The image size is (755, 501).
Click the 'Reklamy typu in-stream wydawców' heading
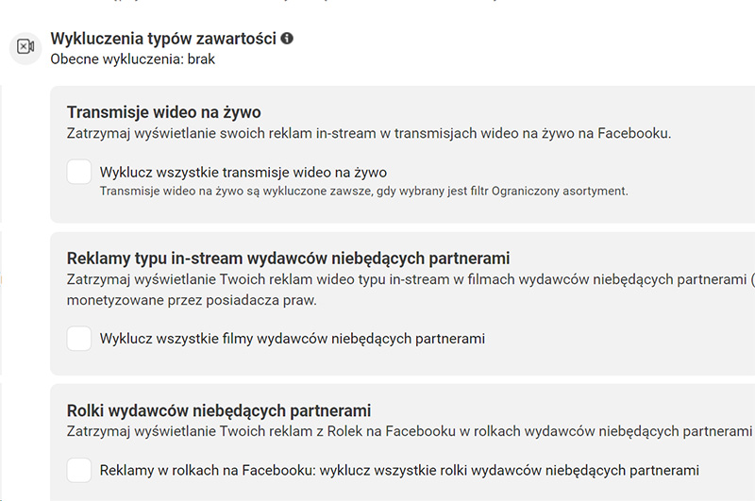tap(288, 258)
